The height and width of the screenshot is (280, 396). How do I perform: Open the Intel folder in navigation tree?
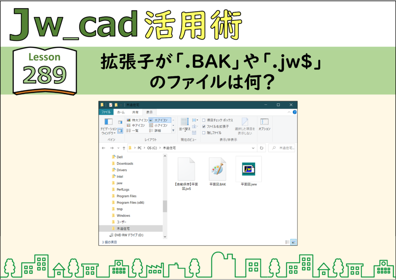[x=120, y=177]
